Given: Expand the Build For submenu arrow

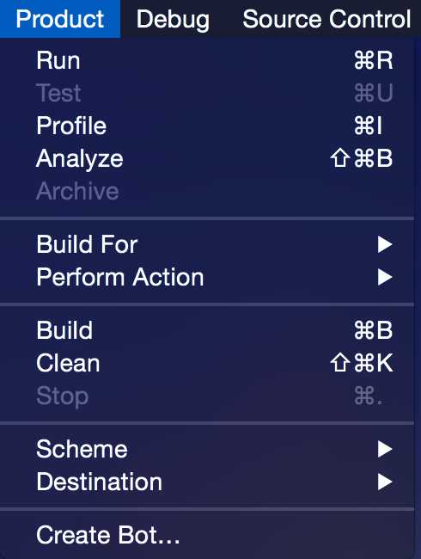Looking at the screenshot, I should [385, 244].
